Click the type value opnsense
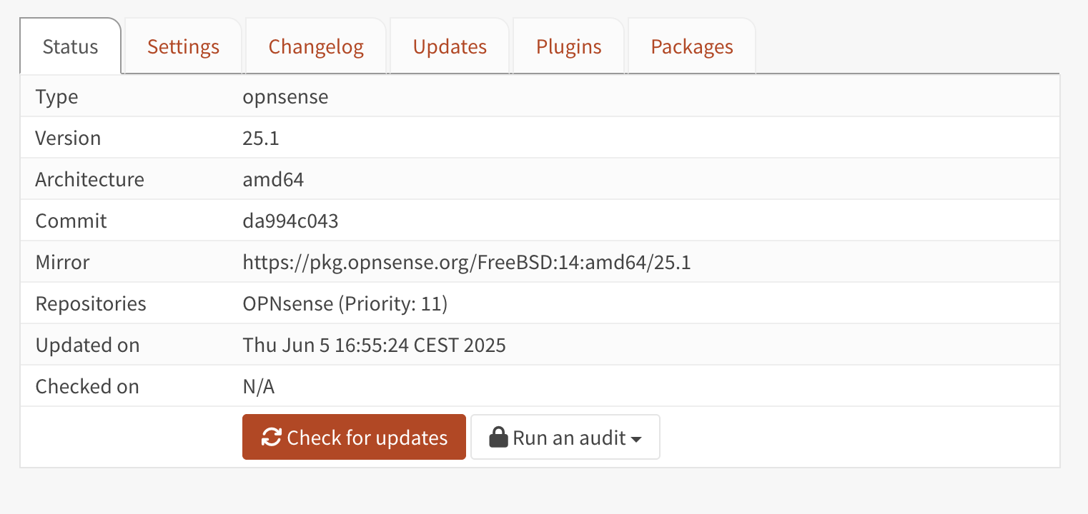1088x514 pixels. [x=285, y=97]
